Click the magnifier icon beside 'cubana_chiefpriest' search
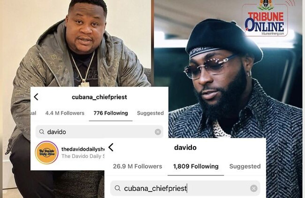Viewport: 305px width, 198px height. [117, 188]
